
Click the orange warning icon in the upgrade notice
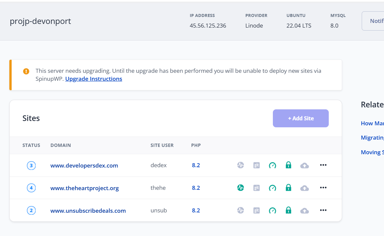(x=26, y=71)
